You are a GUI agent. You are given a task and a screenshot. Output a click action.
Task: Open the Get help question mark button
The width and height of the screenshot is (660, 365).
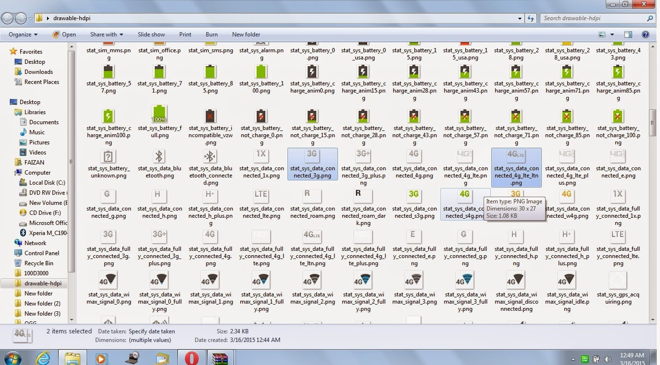pos(645,35)
